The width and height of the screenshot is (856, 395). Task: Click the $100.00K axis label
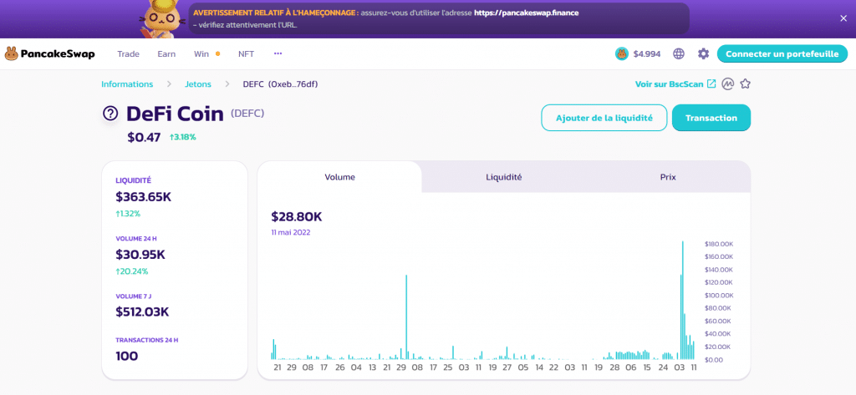coord(719,295)
